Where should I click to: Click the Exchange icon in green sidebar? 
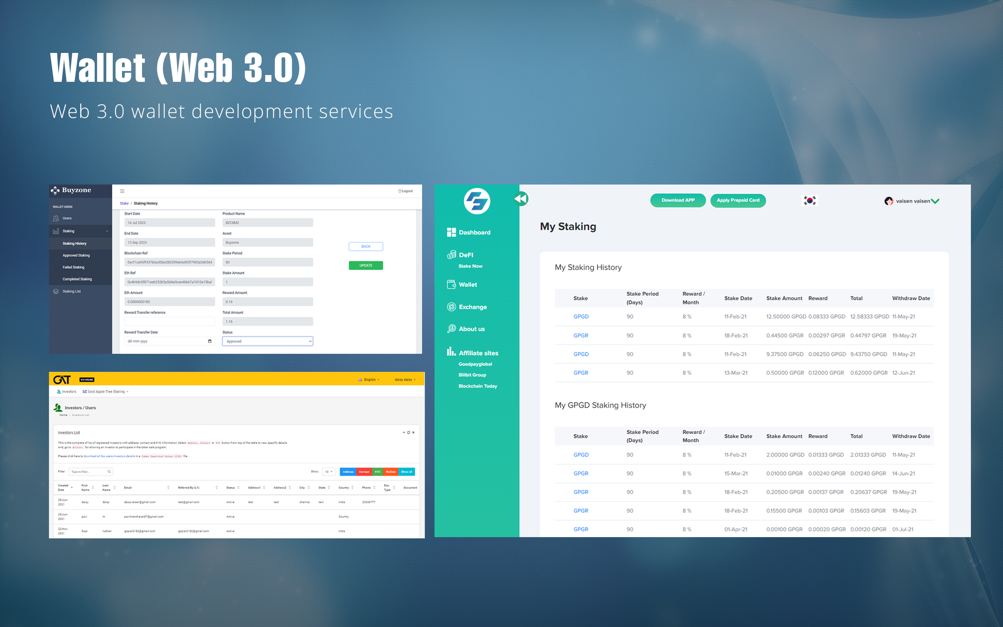(x=451, y=307)
